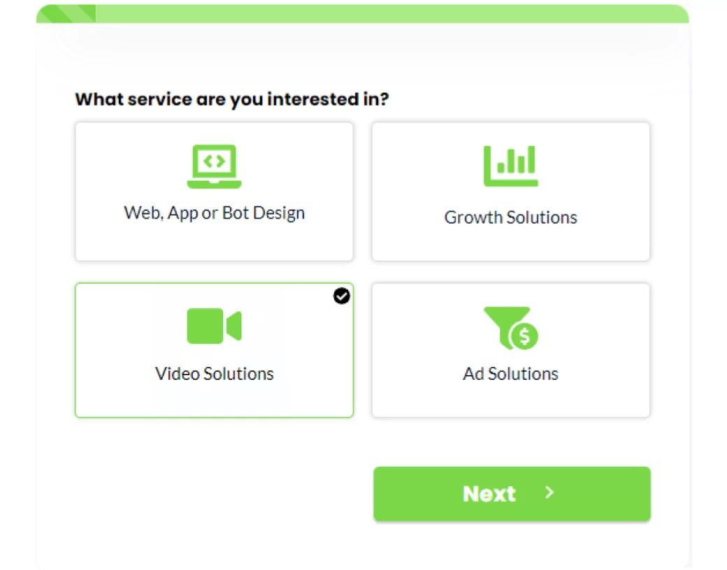This screenshot has width=727, height=570.
Task: Pick the Ad Solutions option card
Action: tap(510, 398)
